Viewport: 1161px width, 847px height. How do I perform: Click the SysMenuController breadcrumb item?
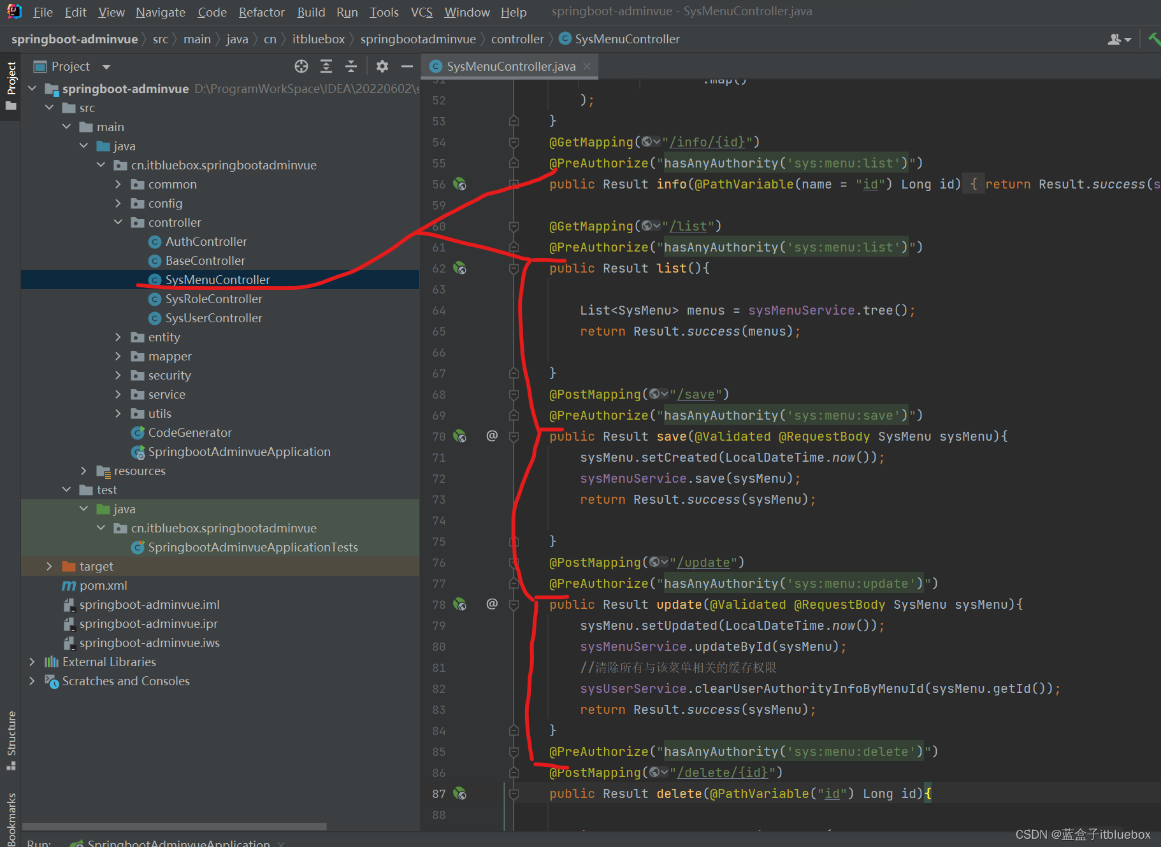[x=619, y=39]
